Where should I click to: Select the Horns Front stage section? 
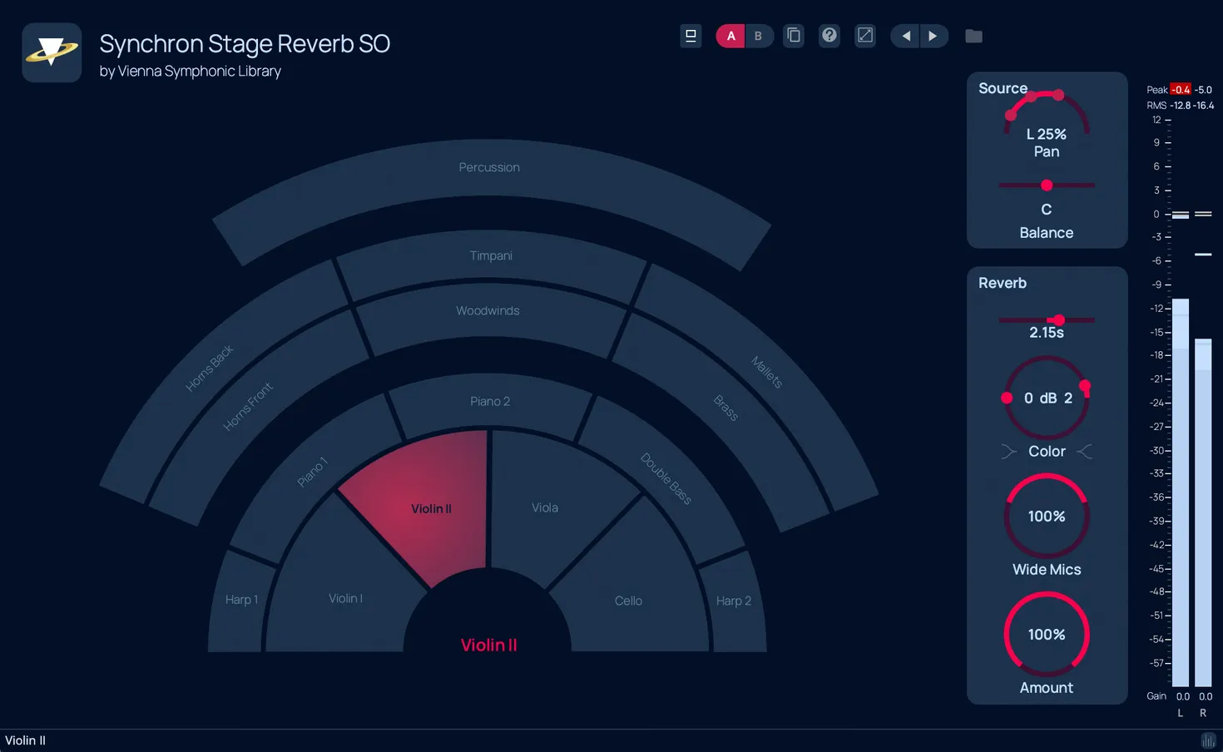point(248,407)
